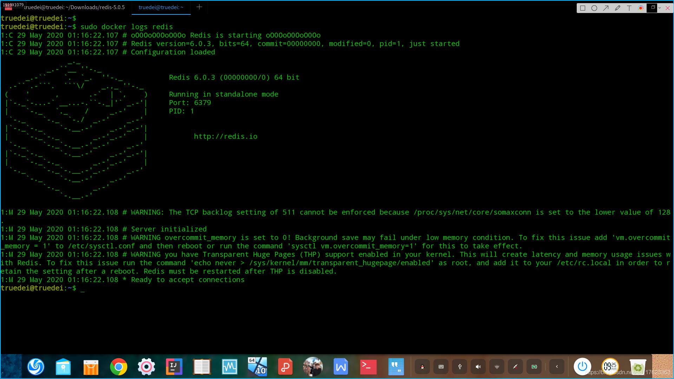Open Google Chrome from the dock
This screenshot has height=379, width=674.
coord(118,367)
